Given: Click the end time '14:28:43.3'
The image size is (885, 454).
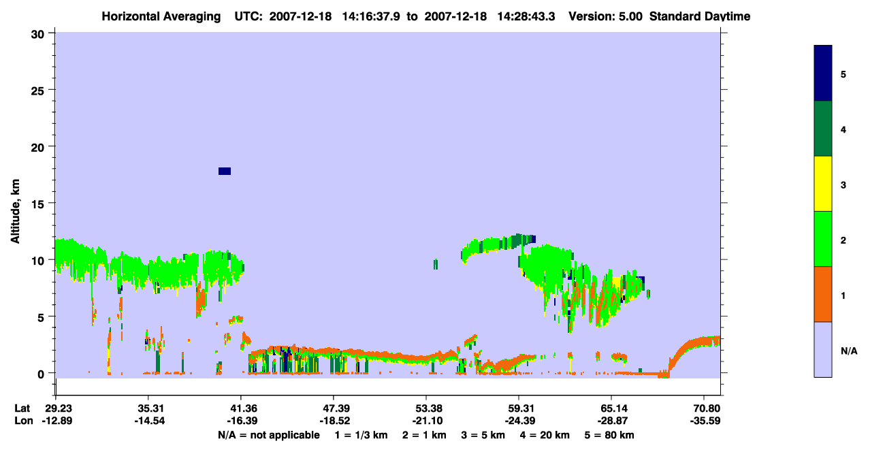Looking at the screenshot, I should [x=526, y=16].
